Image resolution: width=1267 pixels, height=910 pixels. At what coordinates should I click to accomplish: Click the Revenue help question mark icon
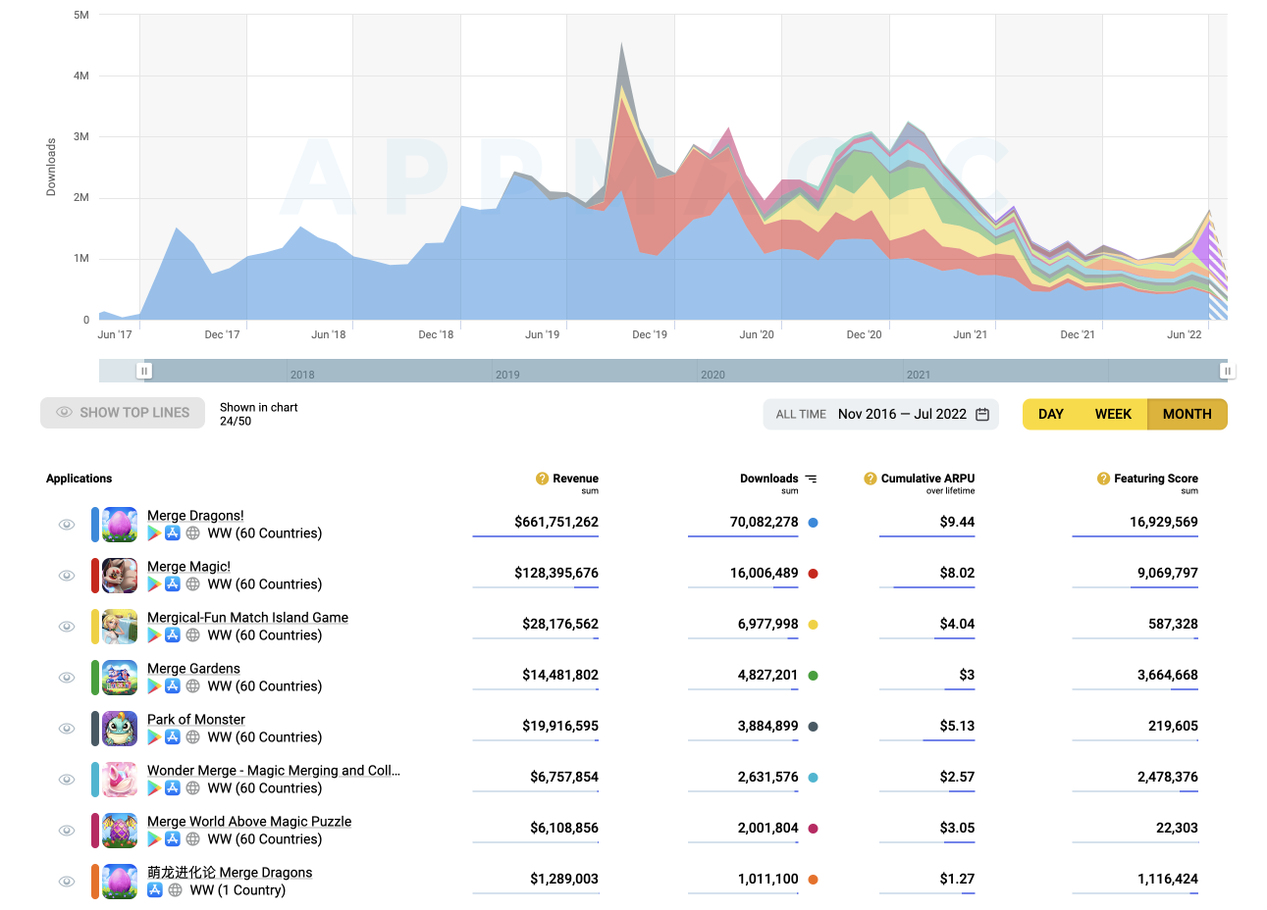click(x=542, y=479)
